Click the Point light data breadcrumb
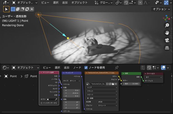173x114 pixels. tap(31, 76)
